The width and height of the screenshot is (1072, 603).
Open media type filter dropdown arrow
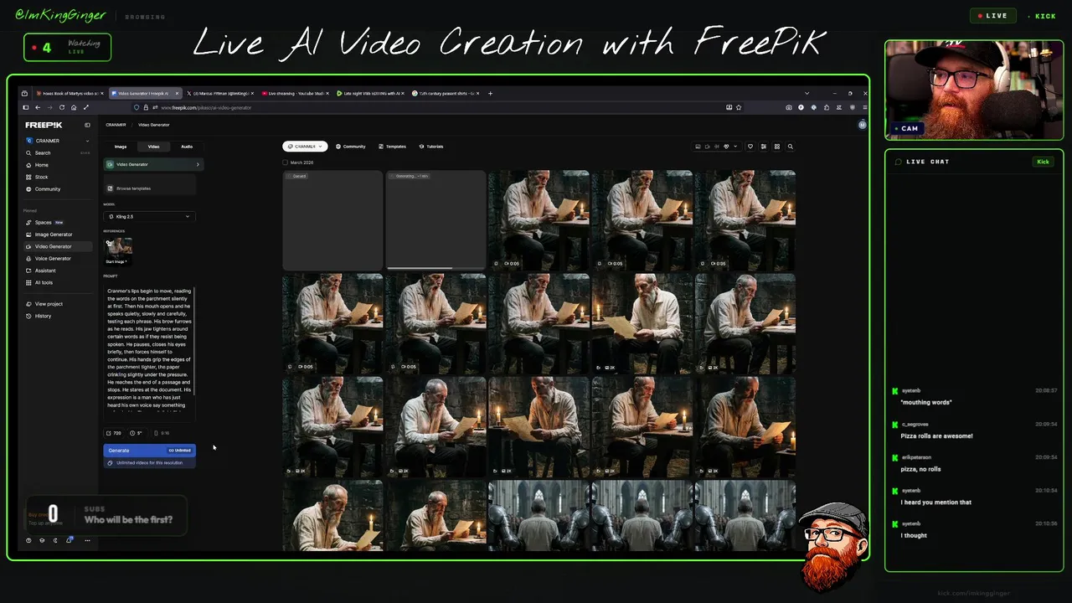(735, 147)
